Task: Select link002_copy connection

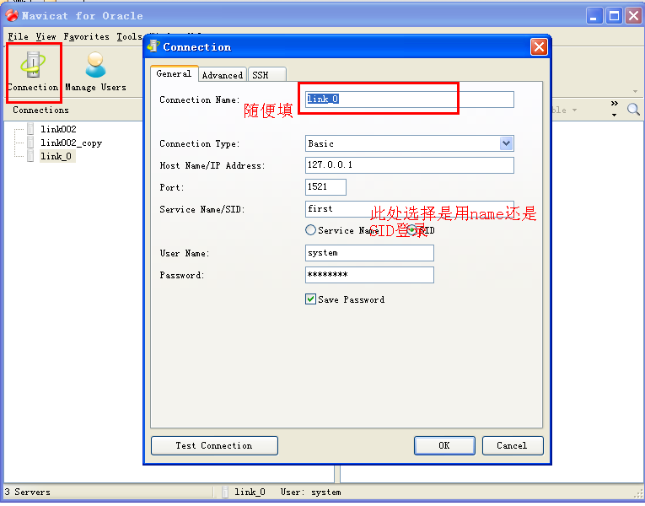Action: [x=71, y=143]
